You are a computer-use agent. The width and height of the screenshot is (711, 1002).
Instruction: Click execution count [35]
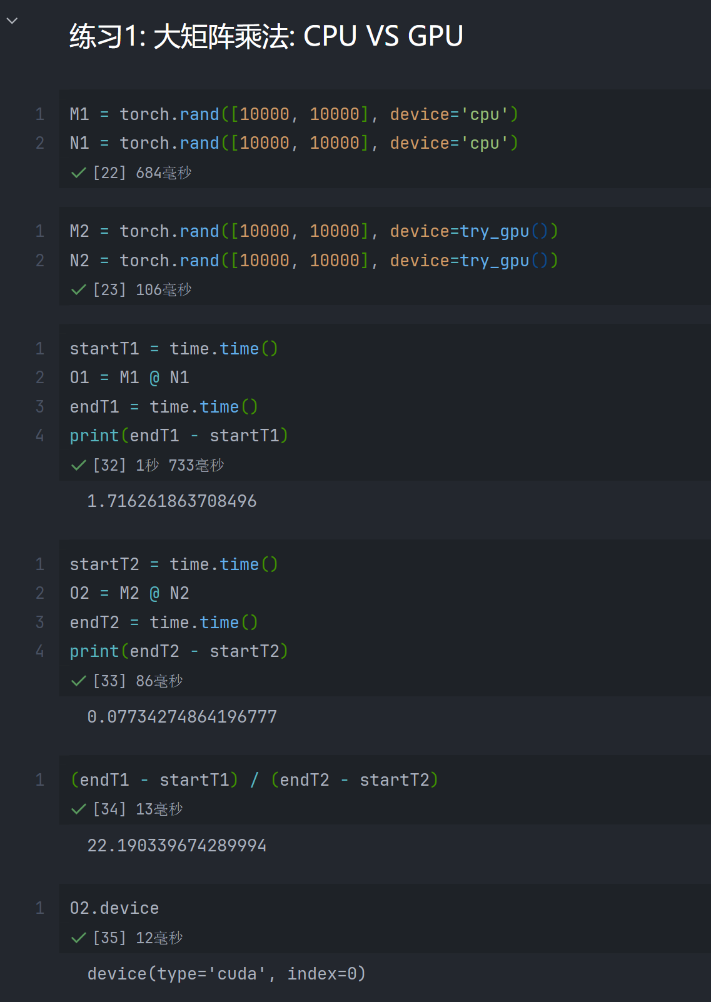click(109, 938)
